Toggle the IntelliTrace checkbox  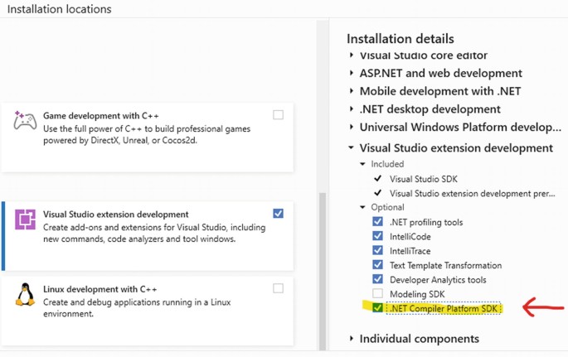(377, 250)
